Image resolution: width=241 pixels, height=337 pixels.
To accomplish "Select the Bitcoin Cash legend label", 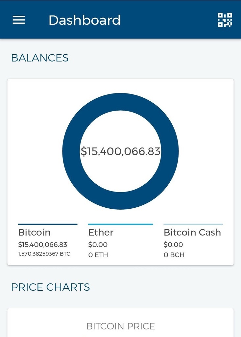I will click(192, 232).
